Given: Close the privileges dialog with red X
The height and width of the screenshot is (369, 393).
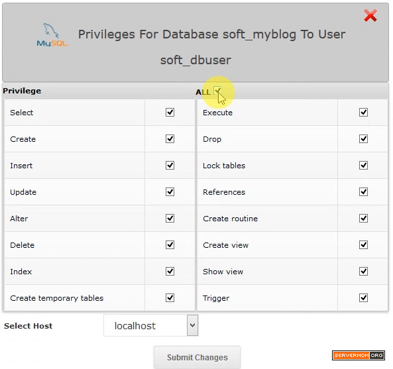Looking at the screenshot, I should point(370,15).
